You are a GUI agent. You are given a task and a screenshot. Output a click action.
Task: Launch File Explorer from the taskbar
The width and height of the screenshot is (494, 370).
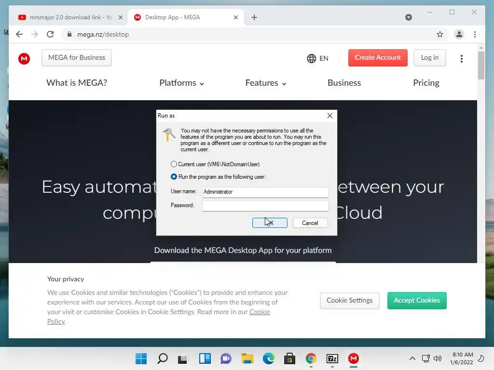click(x=247, y=358)
